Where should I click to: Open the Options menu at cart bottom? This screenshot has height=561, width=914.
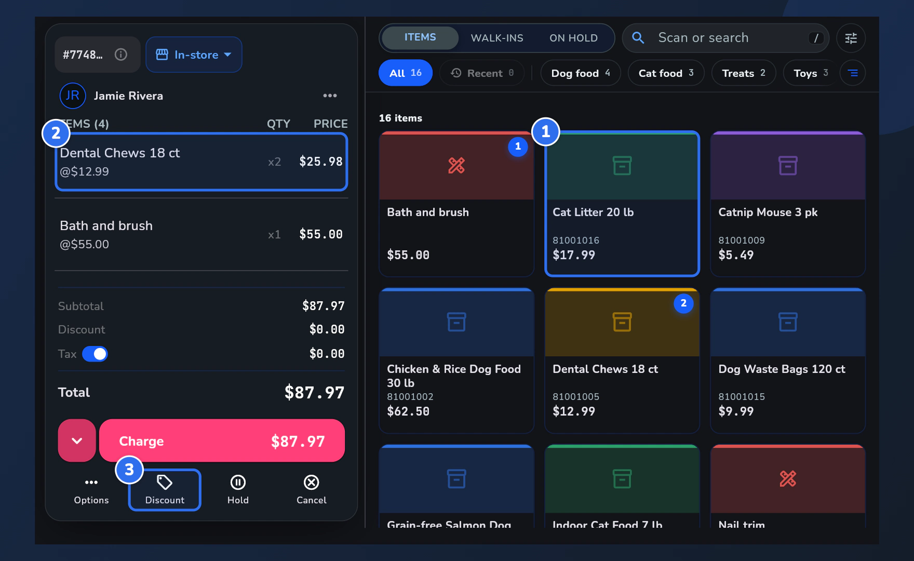click(91, 490)
